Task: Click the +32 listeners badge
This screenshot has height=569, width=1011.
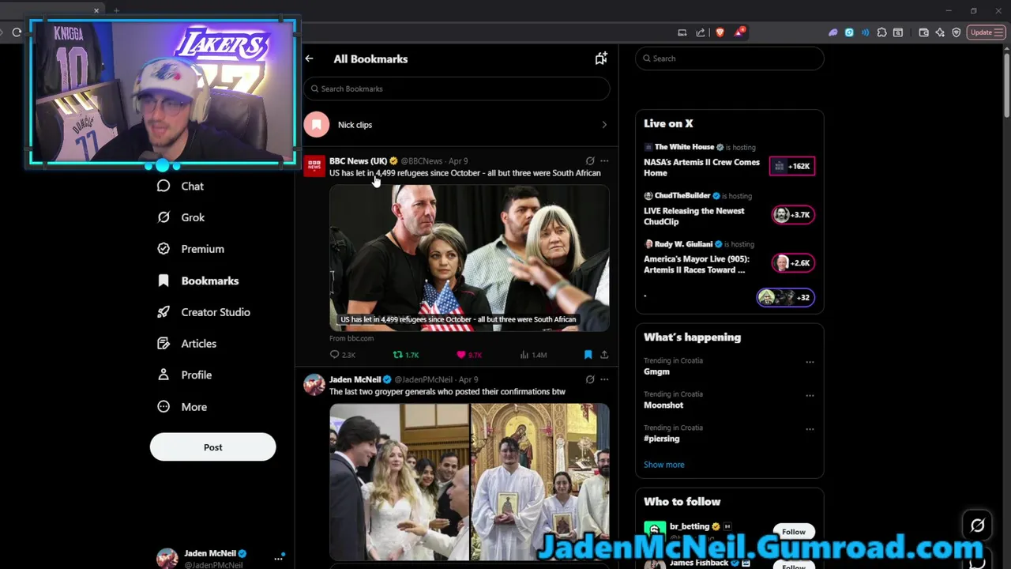Action: pyautogui.click(x=785, y=297)
